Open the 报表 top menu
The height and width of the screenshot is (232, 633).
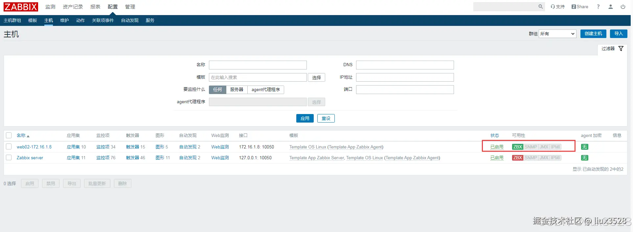pyautogui.click(x=95, y=7)
